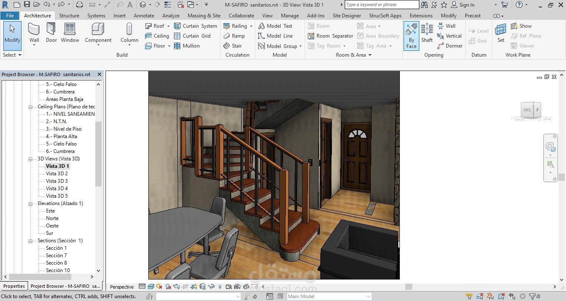Click the Print icon in quick access toolbar
Image resolution: width=566 pixels, height=301 pixels.
[x=80, y=5]
